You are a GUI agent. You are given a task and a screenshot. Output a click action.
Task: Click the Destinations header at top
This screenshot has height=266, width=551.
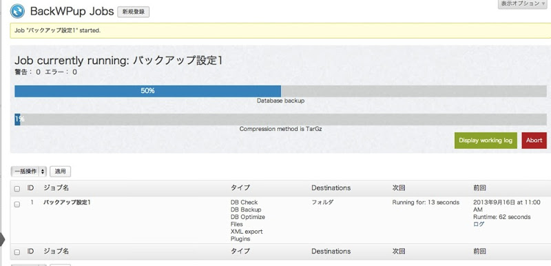331,188
